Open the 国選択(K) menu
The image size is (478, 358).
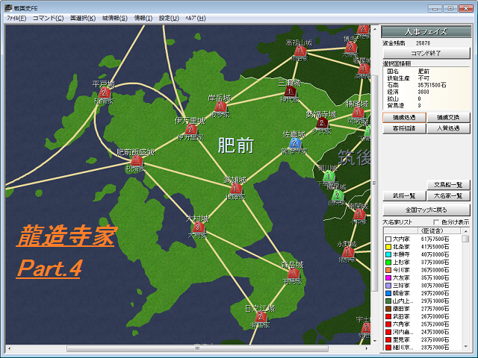click(83, 18)
